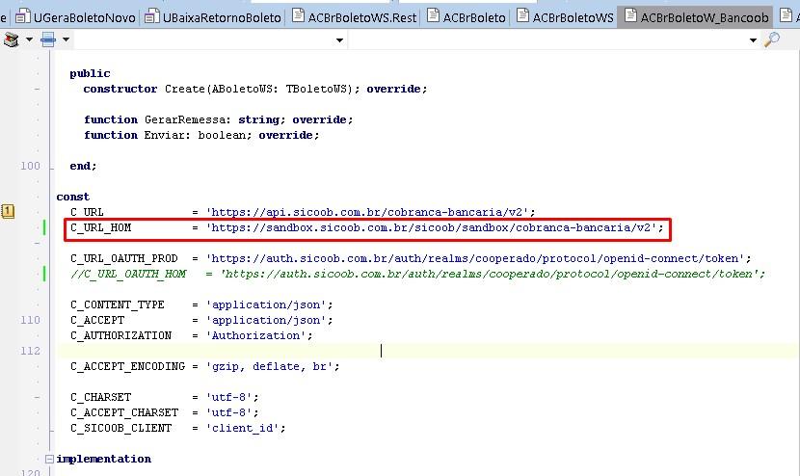Click the magnifier search icon in the toolbar
The image size is (800, 476).
(x=772, y=40)
